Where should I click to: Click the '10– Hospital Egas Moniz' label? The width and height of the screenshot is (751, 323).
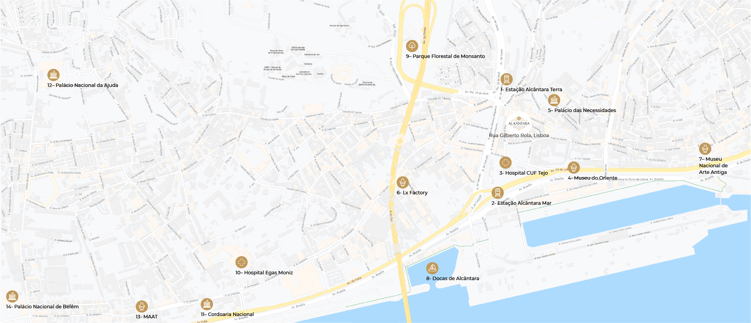click(x=264, y=273)
